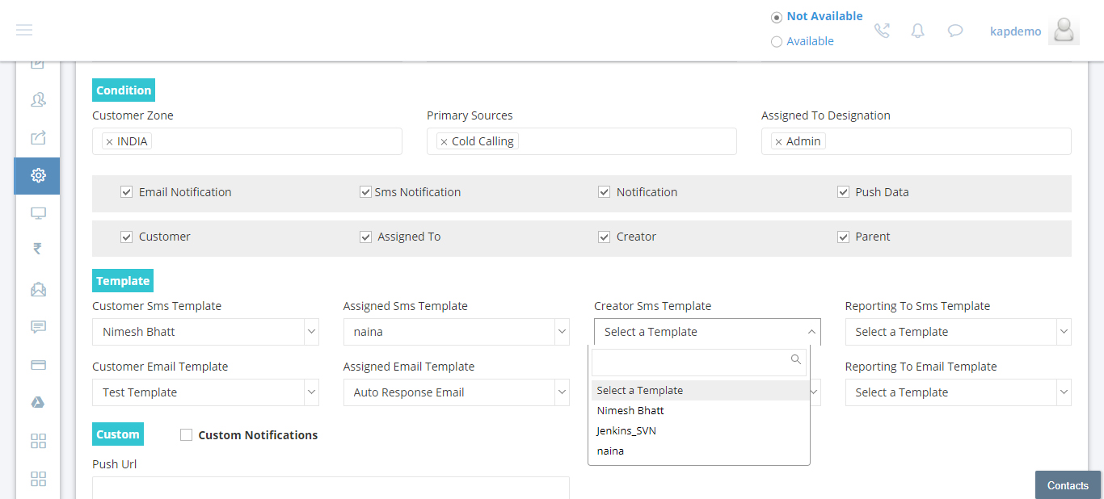Click the Condition section label

click(x=124, y=90)
